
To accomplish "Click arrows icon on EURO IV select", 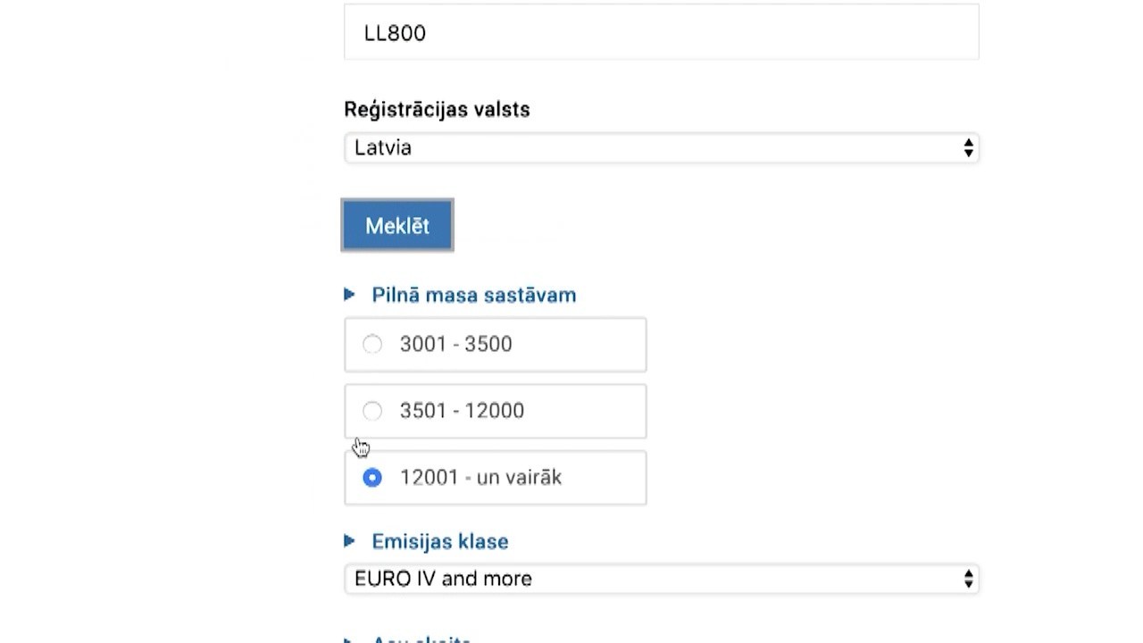I will click(x=968, y=579).
